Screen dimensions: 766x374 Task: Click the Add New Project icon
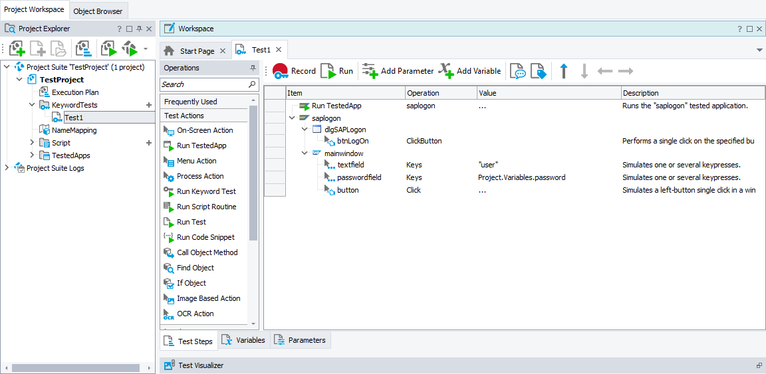[17, 48]
